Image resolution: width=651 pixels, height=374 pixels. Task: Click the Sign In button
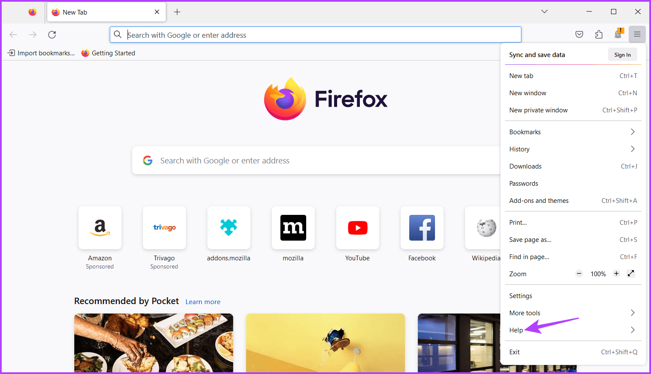point(622,54)
